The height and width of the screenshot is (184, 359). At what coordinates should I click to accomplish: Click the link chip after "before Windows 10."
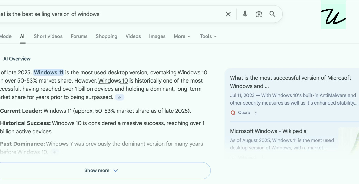55,152
